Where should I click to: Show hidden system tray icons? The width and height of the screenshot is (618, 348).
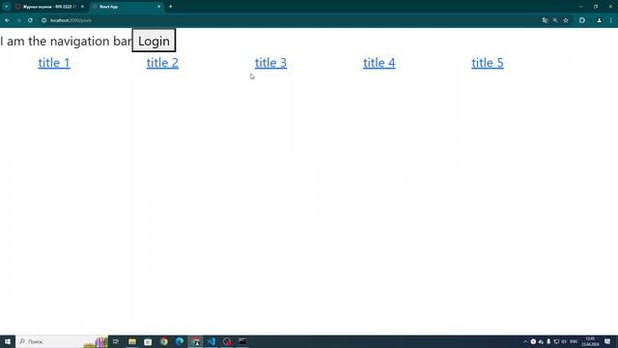click(525, 341)
